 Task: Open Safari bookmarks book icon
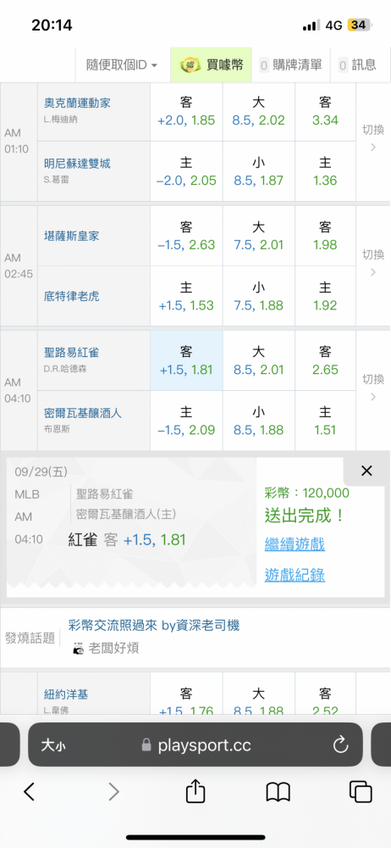coord(278,792)
